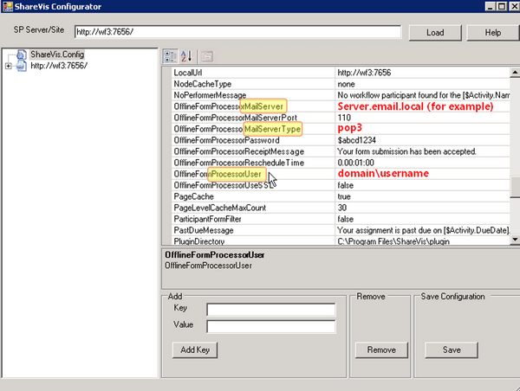The image size is (520, 391).
Task: Click the password value $abcd1234
Action: [x=356, y=140]
